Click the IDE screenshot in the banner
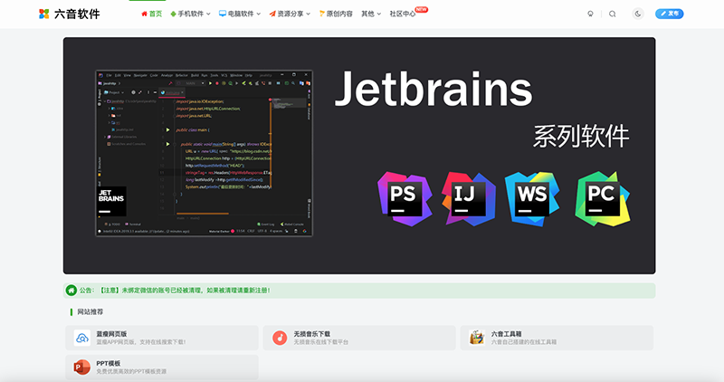 pyautogui.click(x=205, y=153)
